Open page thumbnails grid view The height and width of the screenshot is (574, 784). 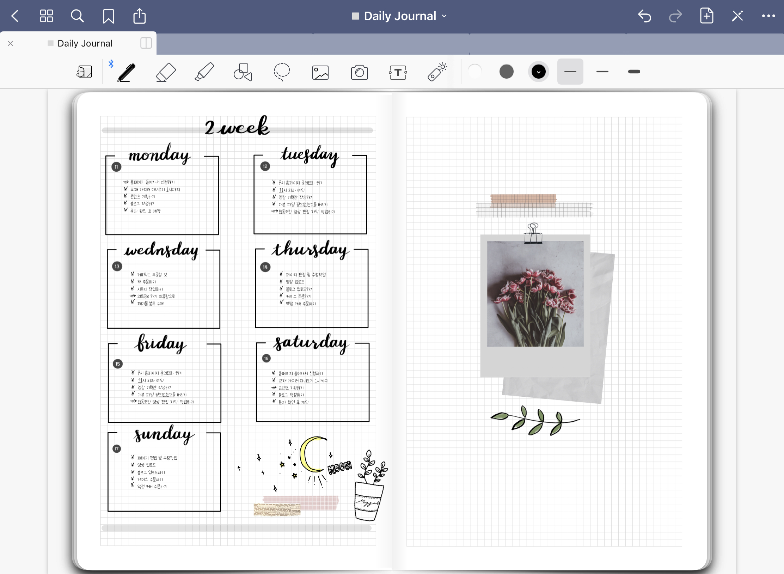(x=46, y=16)
